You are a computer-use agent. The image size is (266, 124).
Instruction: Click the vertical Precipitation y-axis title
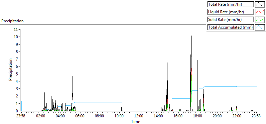[x=10, y=69]
